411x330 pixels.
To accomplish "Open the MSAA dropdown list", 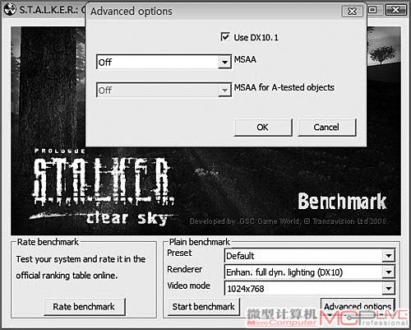I will click(164, 62).
